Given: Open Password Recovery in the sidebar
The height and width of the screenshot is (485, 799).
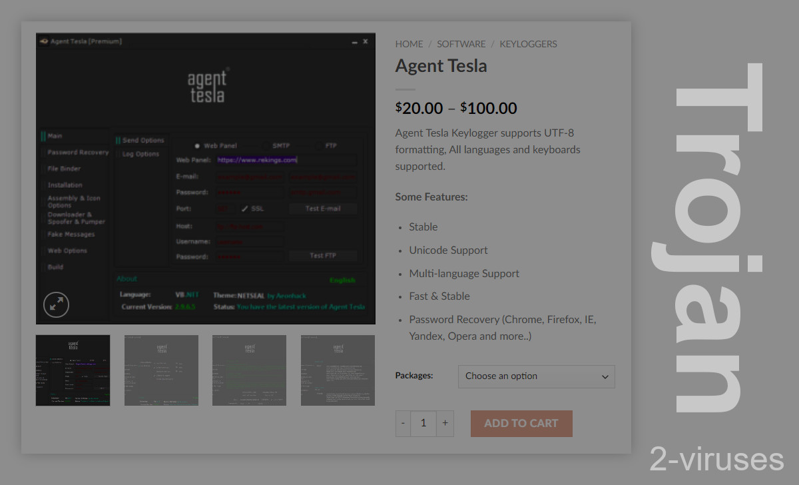Looking at the screenshot, I should coord(78,153).
